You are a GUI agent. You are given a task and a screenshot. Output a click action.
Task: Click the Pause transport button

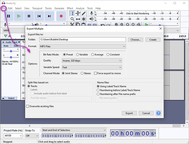(8, 16)
